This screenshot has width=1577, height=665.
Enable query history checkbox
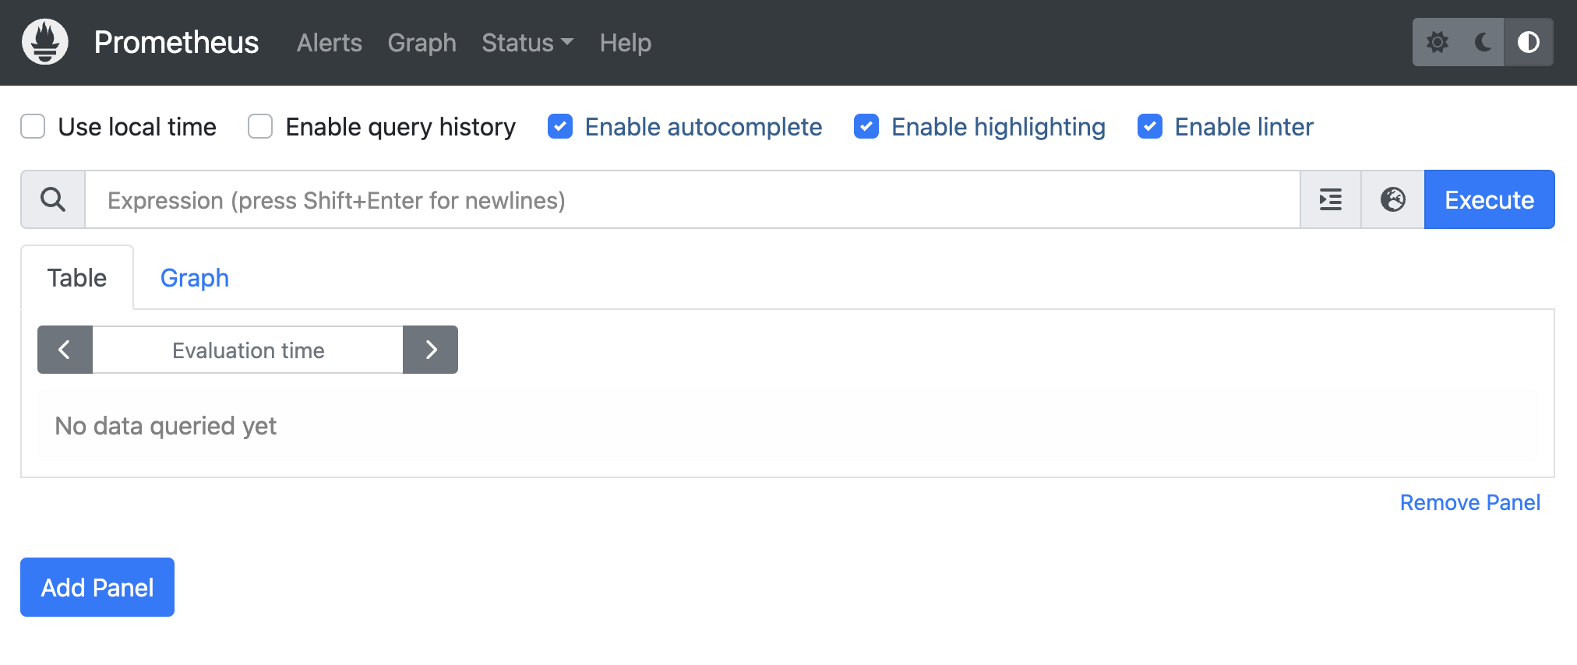point(260,126)
